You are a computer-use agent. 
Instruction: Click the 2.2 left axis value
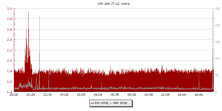coord(9,50)
